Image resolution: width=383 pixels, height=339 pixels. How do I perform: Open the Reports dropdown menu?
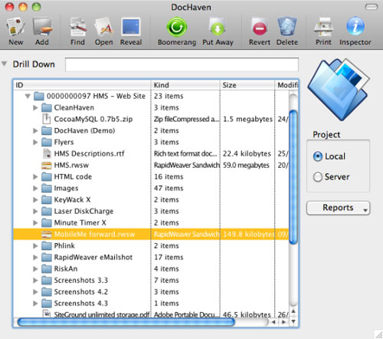[338, 208]
